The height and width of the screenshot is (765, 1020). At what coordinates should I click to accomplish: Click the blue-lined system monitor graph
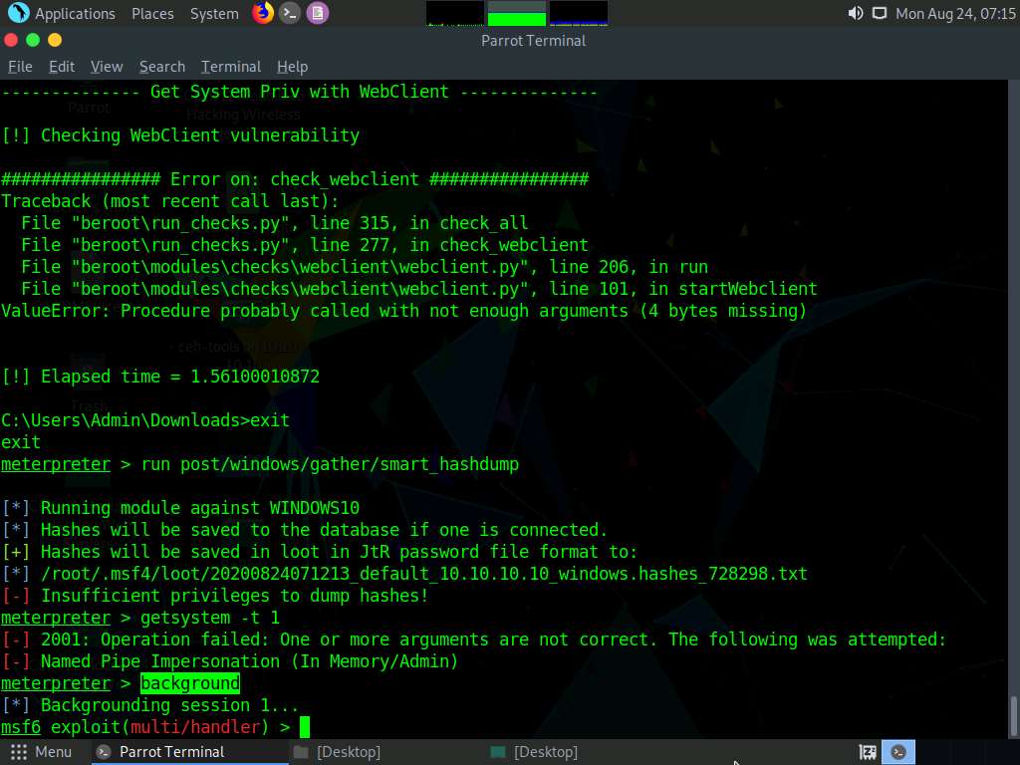click(x=579, y=13)
